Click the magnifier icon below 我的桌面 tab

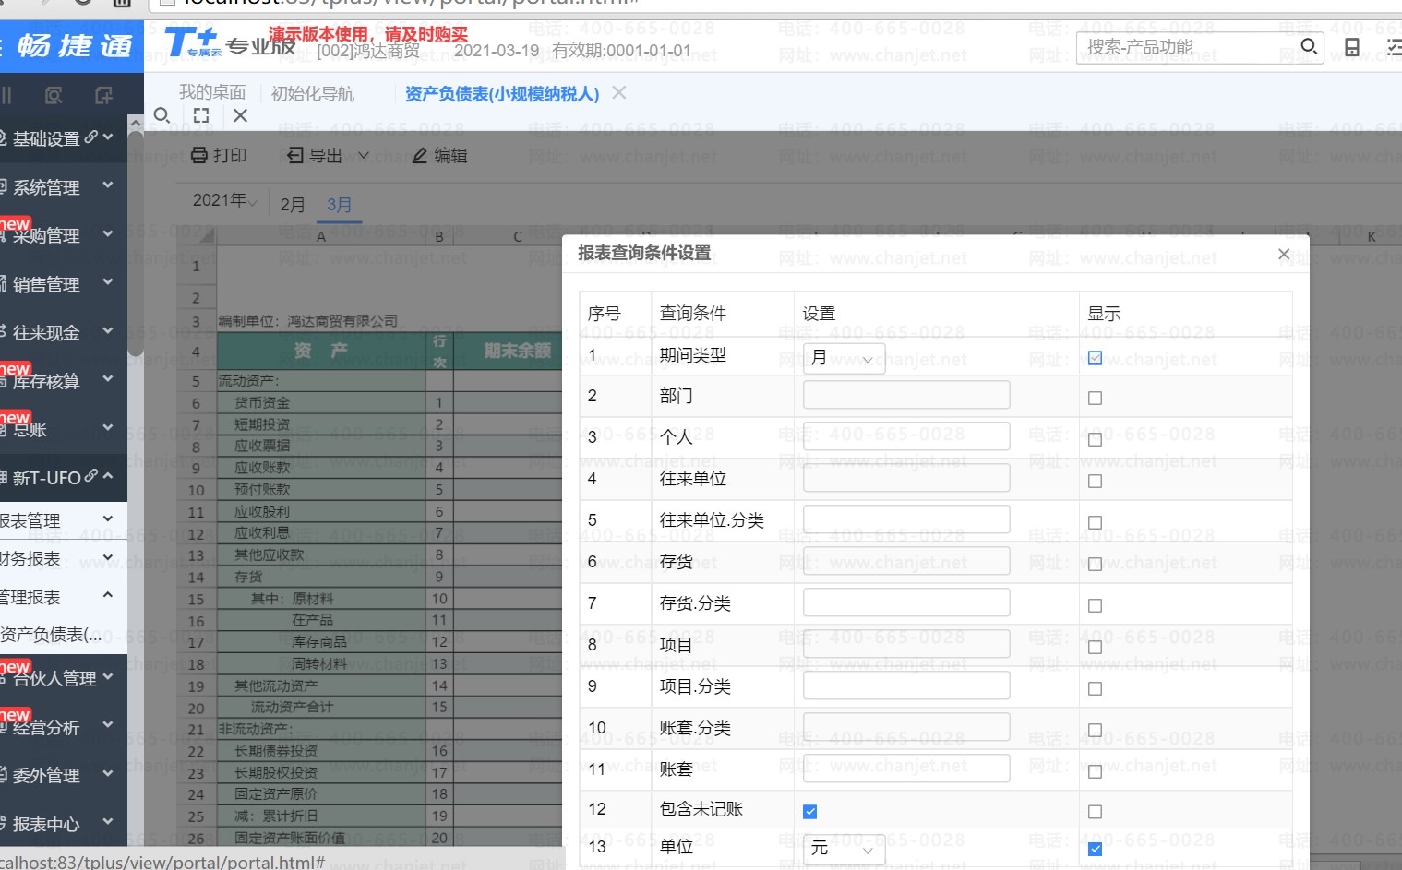162,115
